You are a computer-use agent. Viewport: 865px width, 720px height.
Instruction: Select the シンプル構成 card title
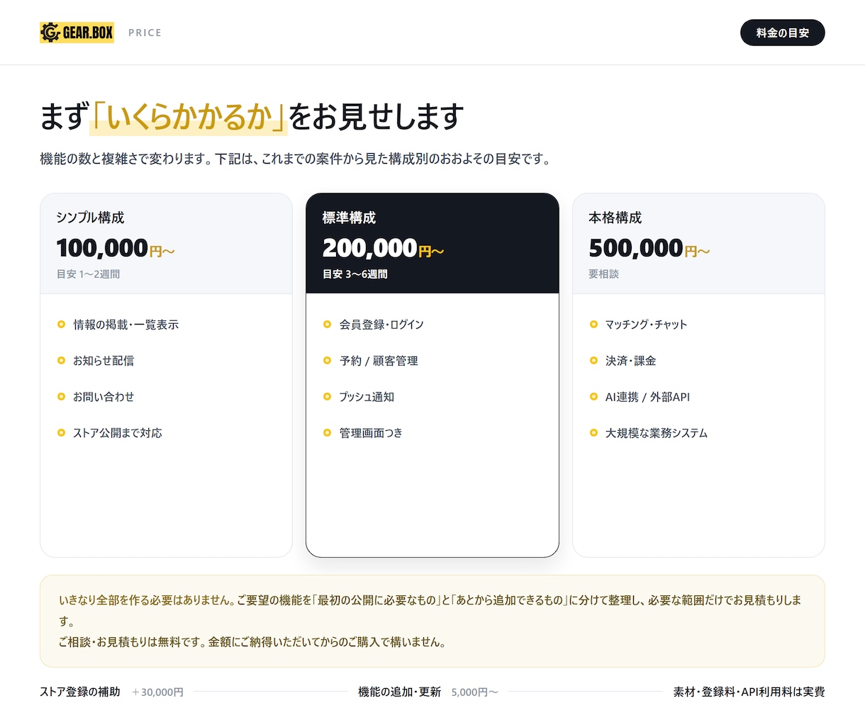[x=90, y=218]
